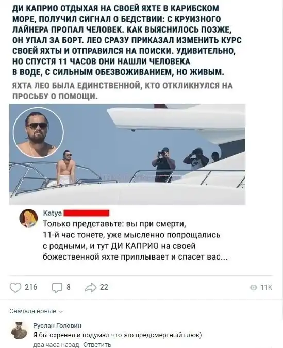Open comments via speech bubble icon
Image resolution: width=283 pixels, height=348 pixels.
click(x=57, y=288)
